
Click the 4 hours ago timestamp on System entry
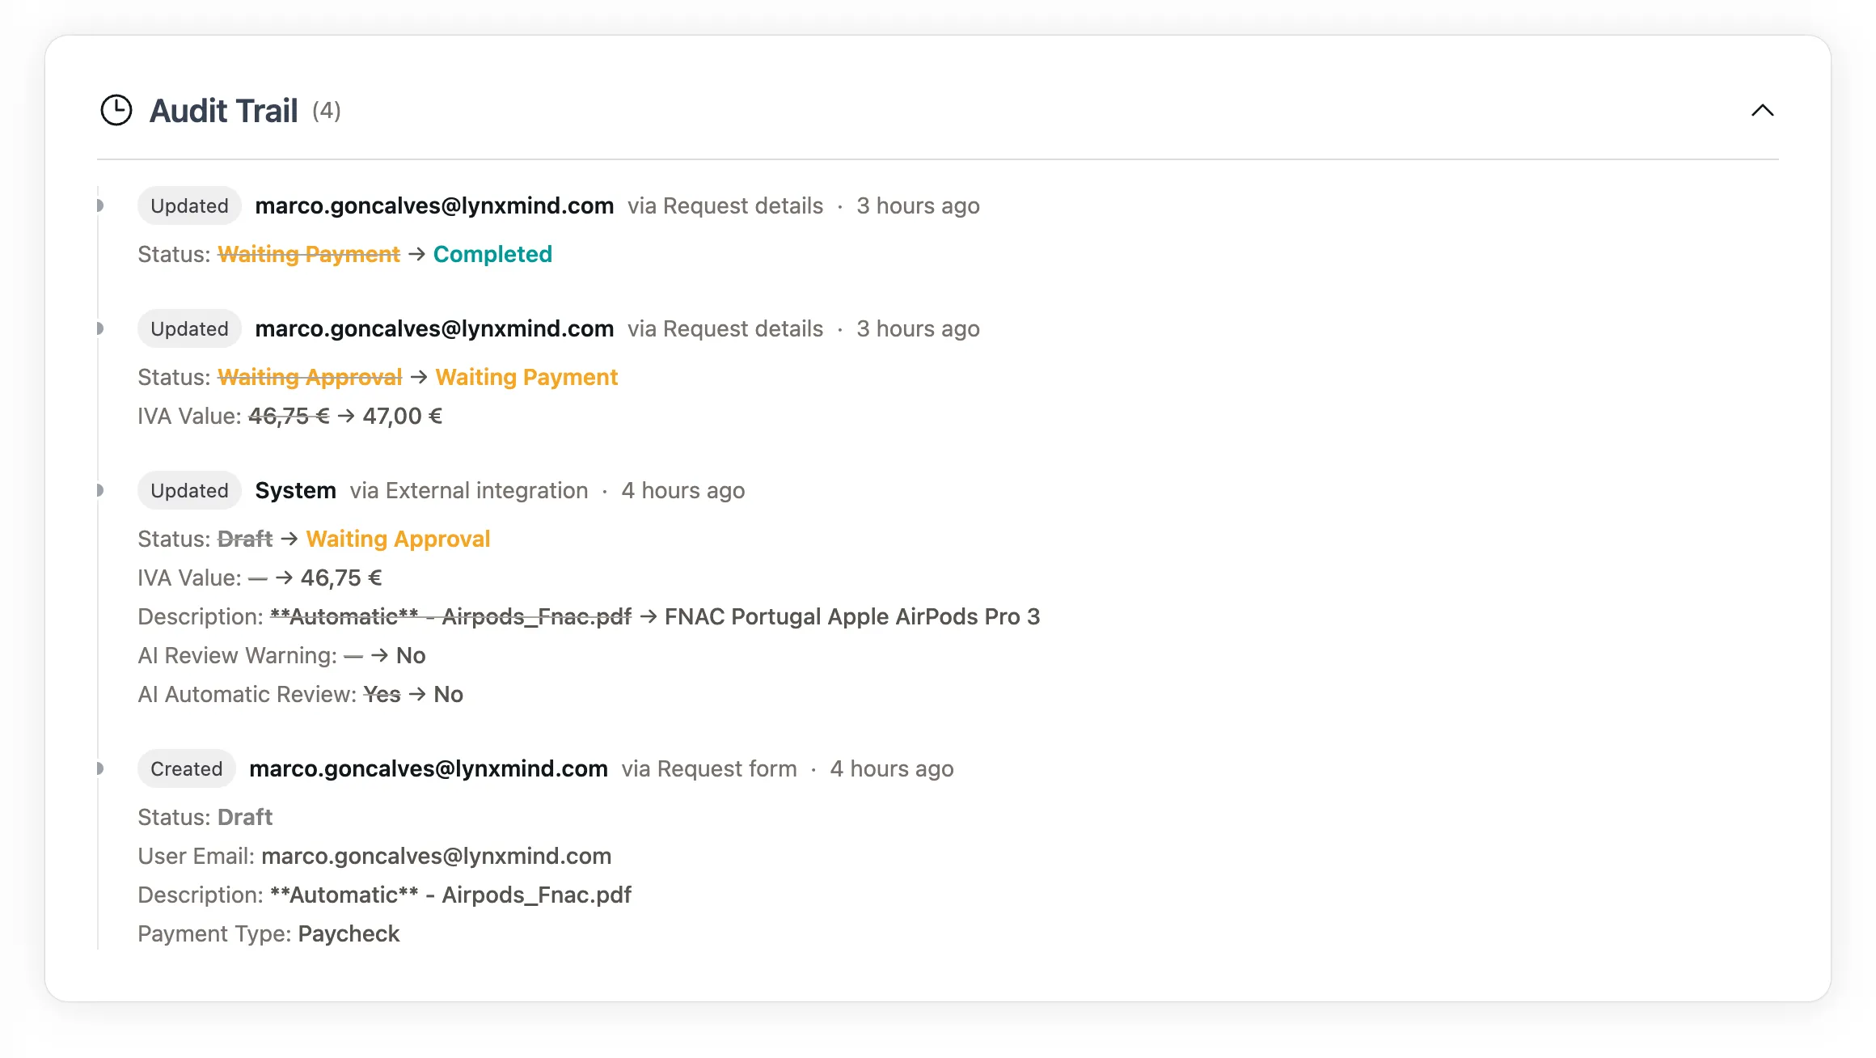(683, 491)
